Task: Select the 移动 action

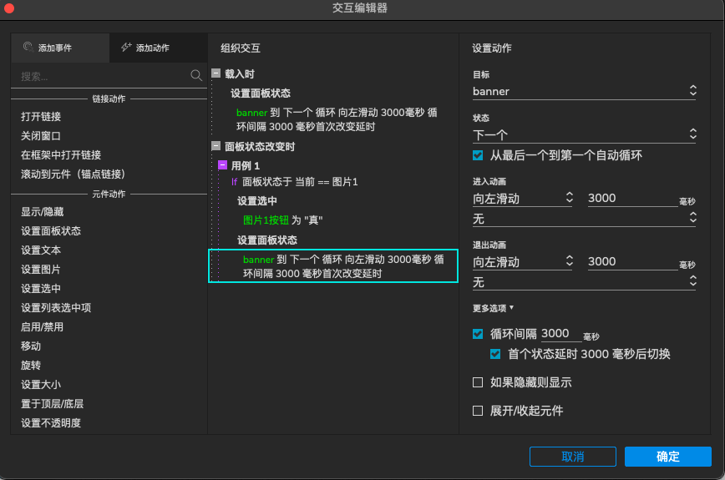Action: 31,346
